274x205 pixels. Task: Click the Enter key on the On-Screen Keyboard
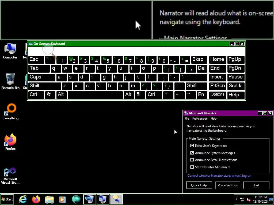click(194, 77)
